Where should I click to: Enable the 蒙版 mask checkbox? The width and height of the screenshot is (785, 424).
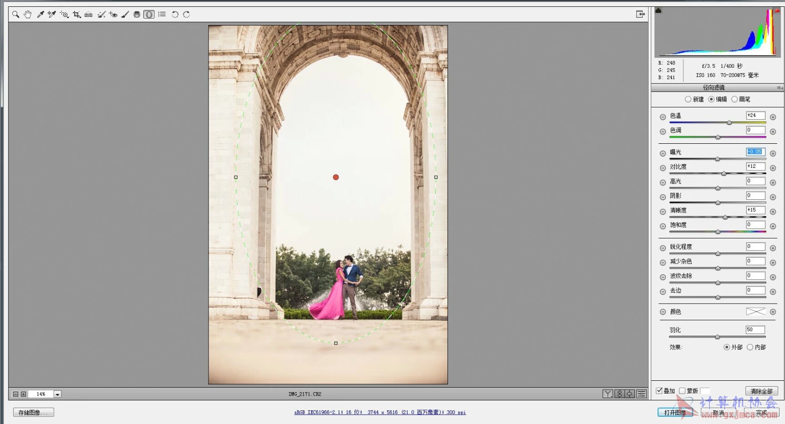point(682,391)
